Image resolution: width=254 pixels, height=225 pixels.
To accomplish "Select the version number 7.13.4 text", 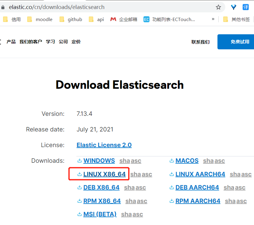I will click(84, 114).
